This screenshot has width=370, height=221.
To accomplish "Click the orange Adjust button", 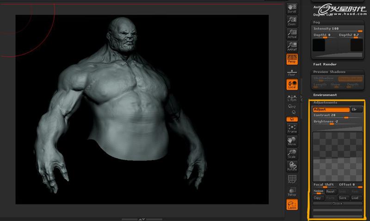I will point(331,109).
